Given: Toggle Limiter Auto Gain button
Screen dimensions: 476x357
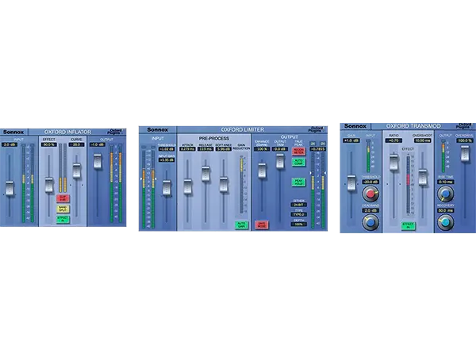Looking at the screenshot, I should tap(241, 225).
